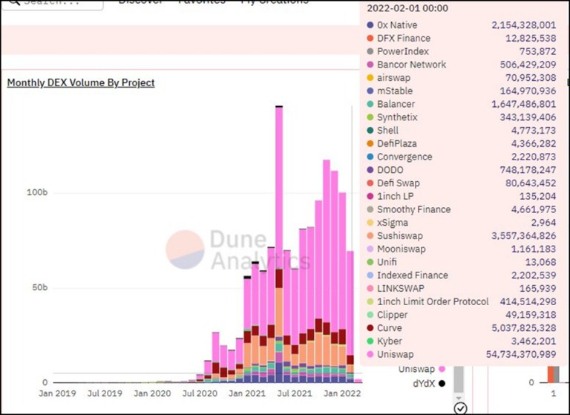Click the legend scrollbar down arrow
The height and width of the screenshot is (415, 570).
click(x=459, y=398)
